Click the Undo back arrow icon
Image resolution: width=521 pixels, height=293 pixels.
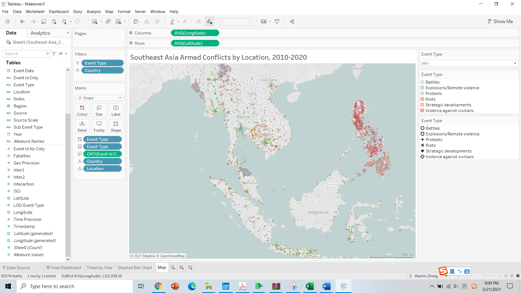point(23,21)
